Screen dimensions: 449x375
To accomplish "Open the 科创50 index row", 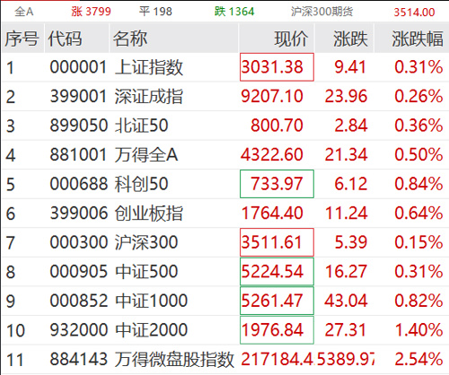I will click(x=225, y=184).
